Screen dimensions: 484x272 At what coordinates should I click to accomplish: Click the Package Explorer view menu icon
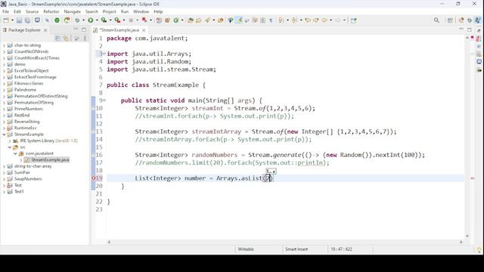[85, 39]
